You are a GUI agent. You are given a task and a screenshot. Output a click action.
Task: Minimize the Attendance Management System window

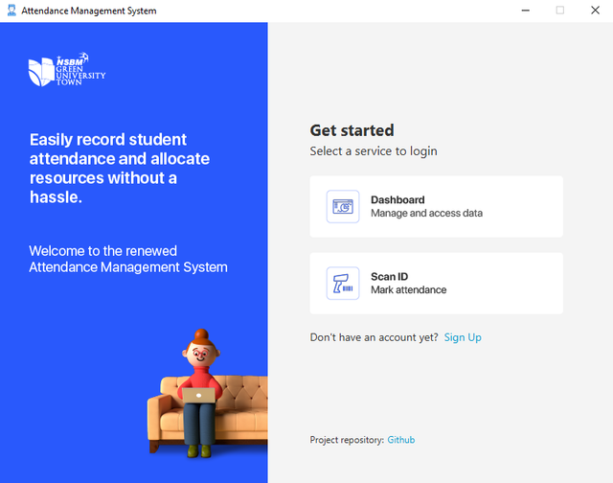(526, 11)
